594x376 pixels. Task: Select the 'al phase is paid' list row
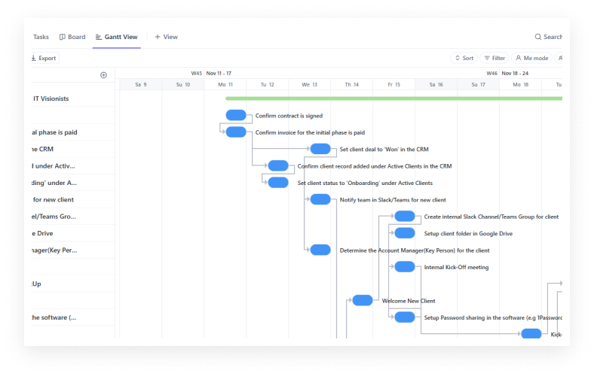tap(72, 132)
